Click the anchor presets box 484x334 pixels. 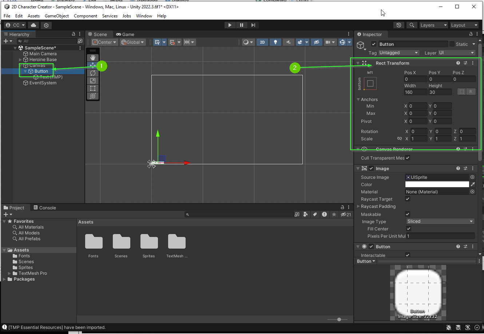tap(370, 84)
